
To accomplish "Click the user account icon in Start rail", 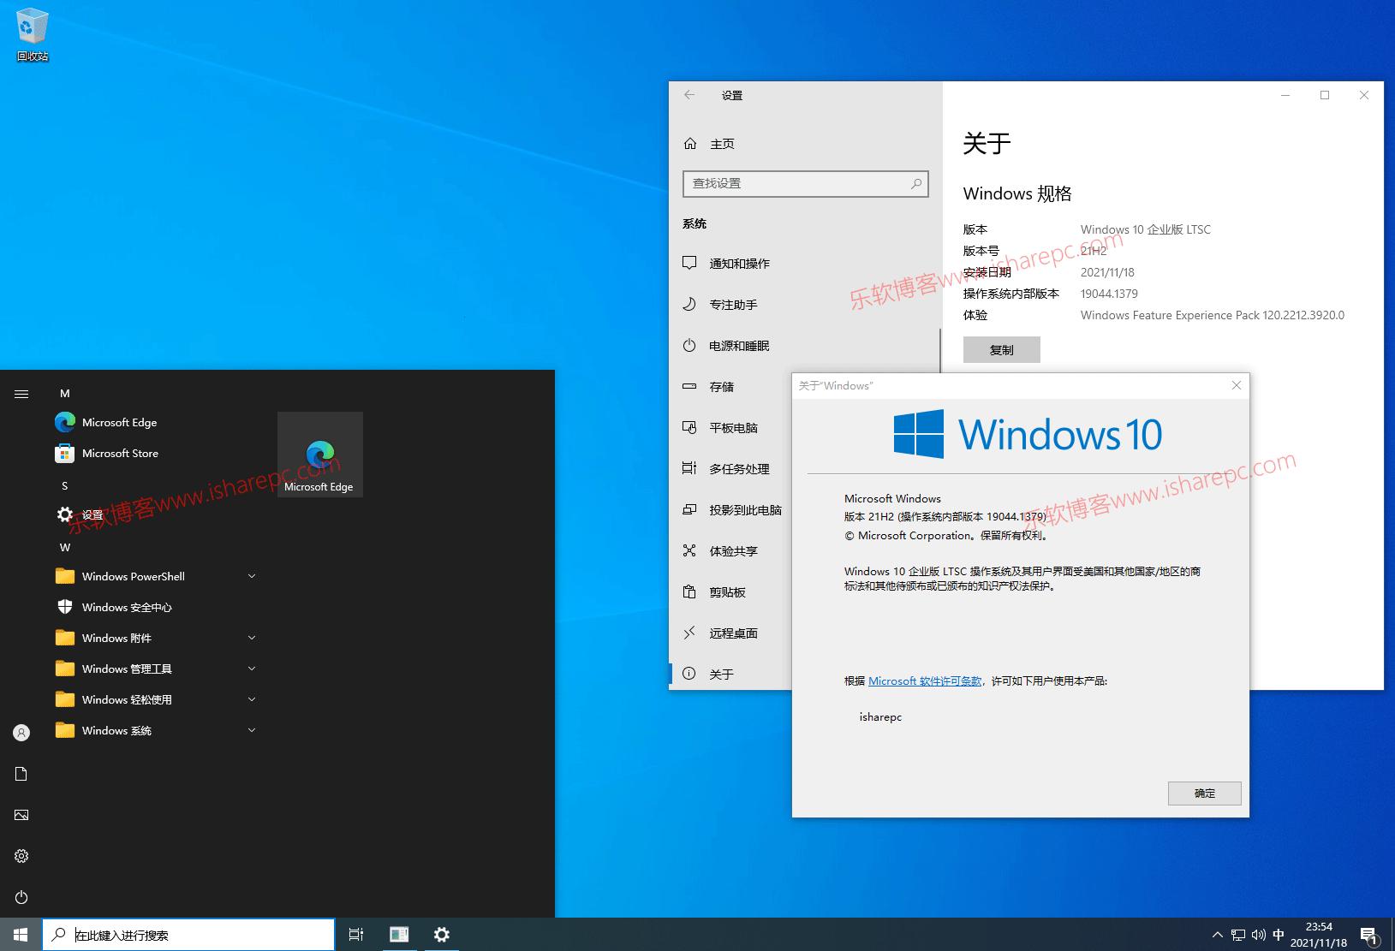I will (21, 733).
